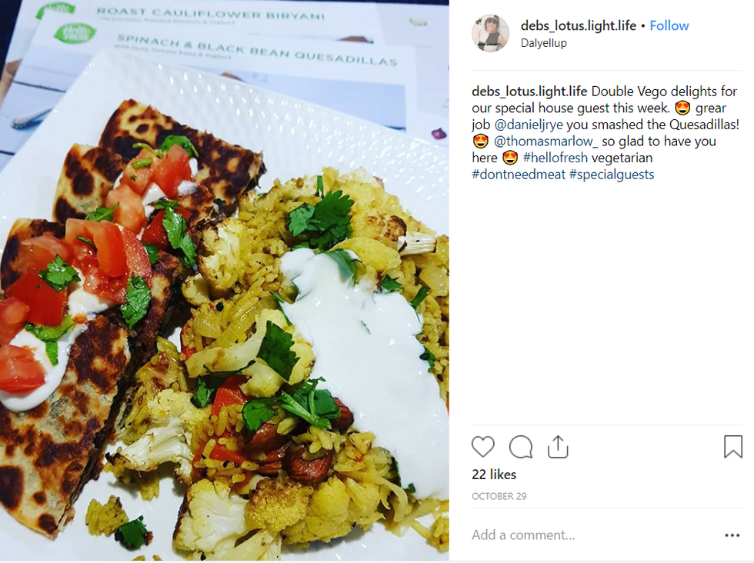Screen dimensions: 754x563
Task: Open the October 29 post date link
Action: tap(499, 496)
